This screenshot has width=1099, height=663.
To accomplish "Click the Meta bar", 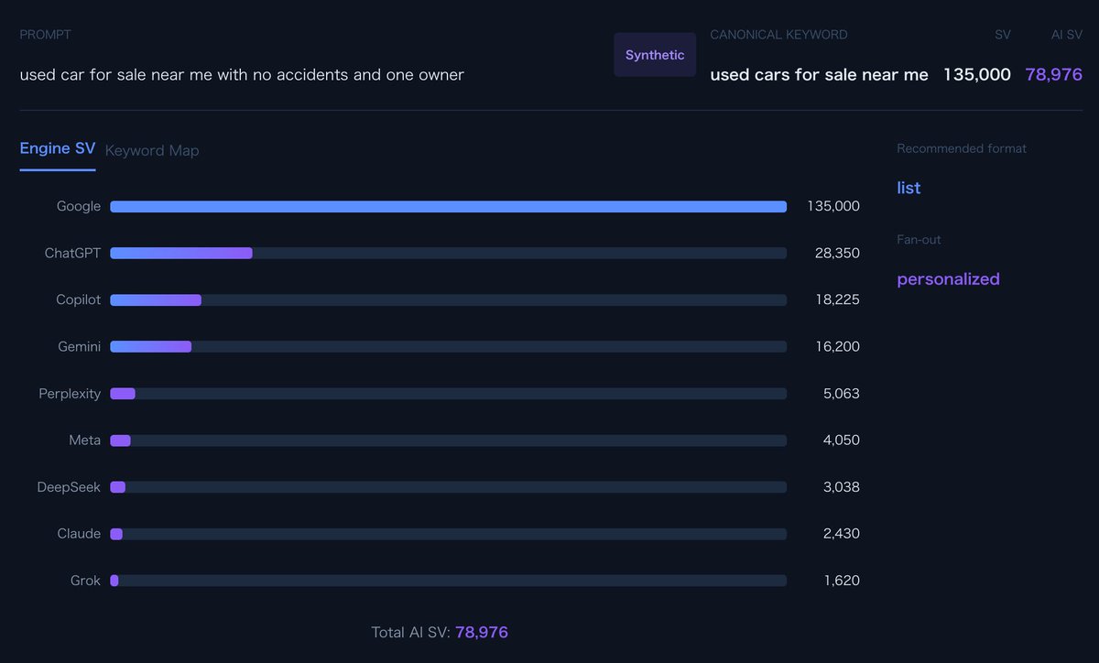I will tap(449, 440).
